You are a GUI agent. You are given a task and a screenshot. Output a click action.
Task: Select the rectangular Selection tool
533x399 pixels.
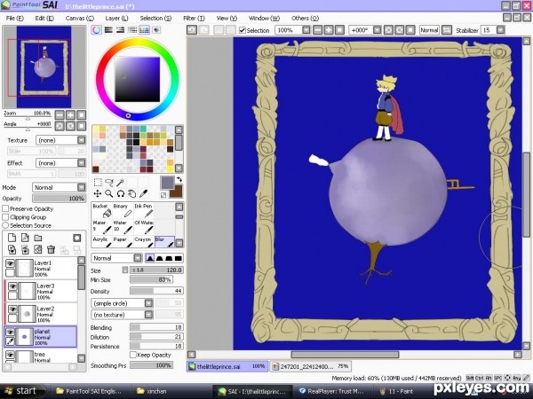pyautogui.click(x=98, y=182)
